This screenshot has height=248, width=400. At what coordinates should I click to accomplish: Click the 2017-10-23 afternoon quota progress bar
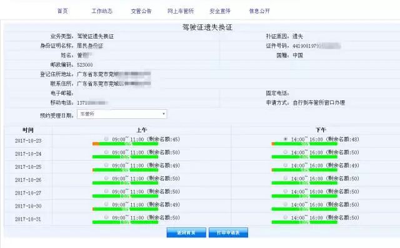tap(304, 144)
